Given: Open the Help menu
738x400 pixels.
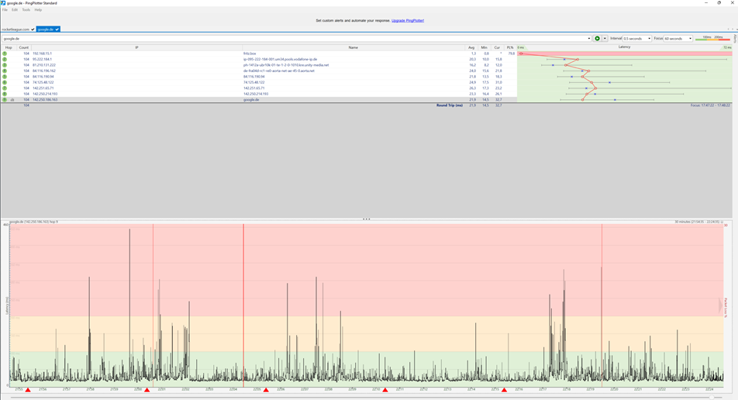Looking at the screenshot, I should coord(38,9).
